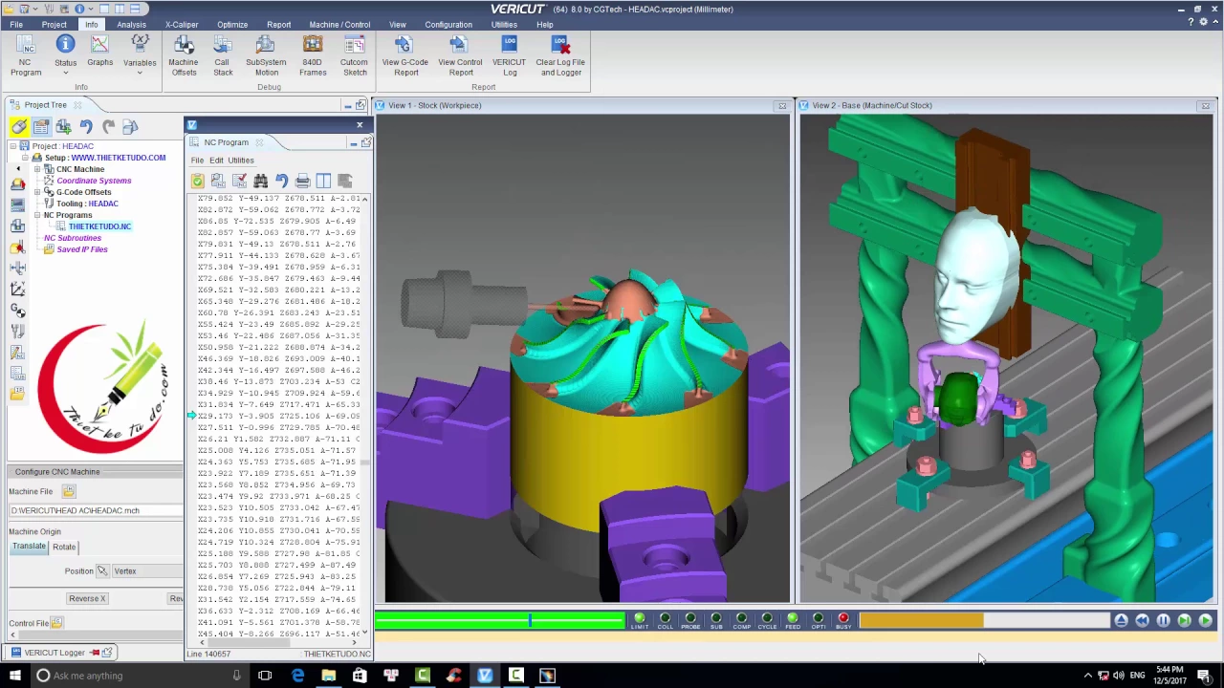
Task: Rewind the simulation
Action: pos(1142,621)
